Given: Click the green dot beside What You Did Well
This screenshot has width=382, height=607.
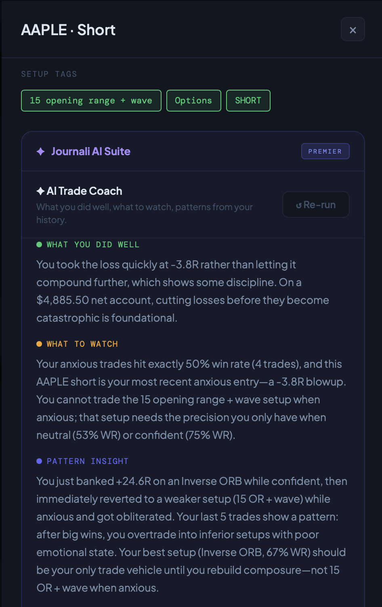Looking at the screenshot, I should coord(39,244).
